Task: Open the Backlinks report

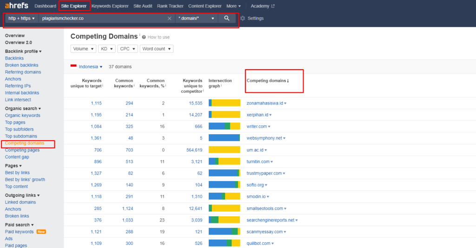Action: click(14, 58)
